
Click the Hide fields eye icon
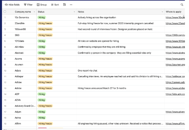pos(6,5)
